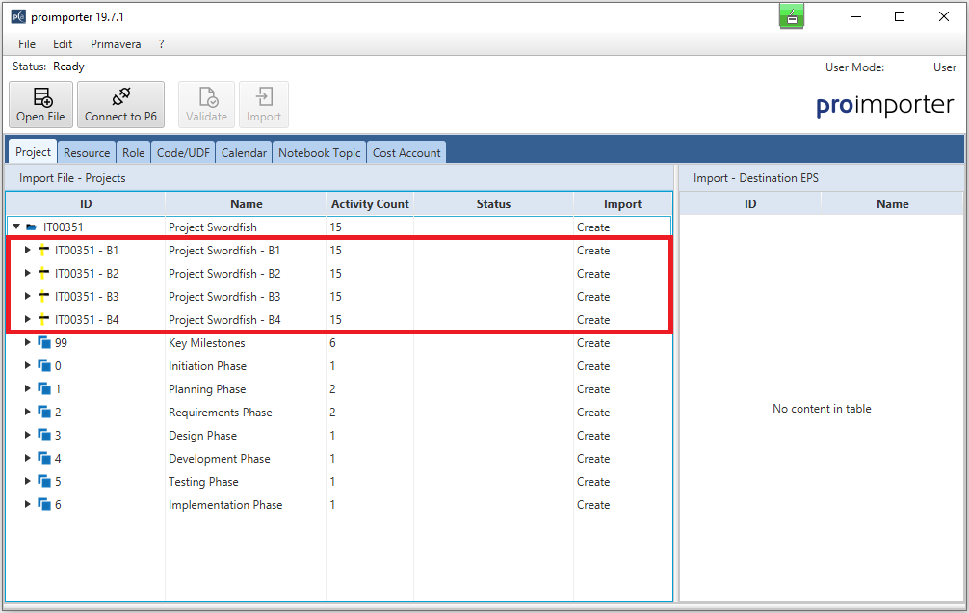Click WBS icon of row 99

(x=44, y=342)
